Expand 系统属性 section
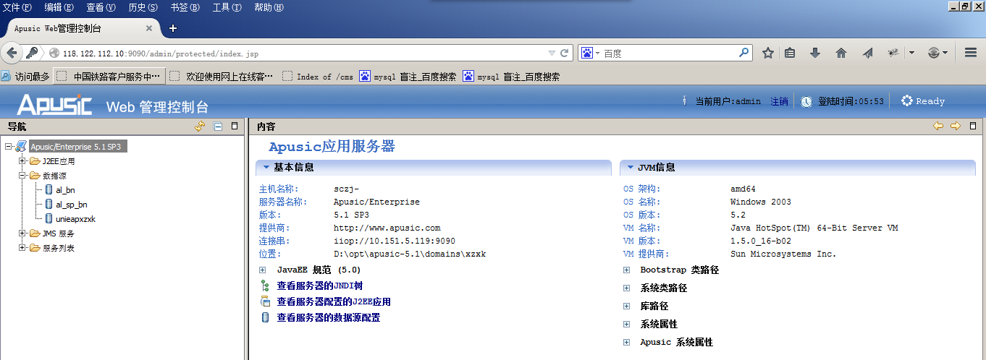The image size is (986, 360). pyautogui.click(x=626, y=324)
